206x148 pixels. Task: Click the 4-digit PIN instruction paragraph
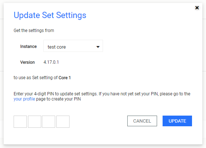coord(102,96)
